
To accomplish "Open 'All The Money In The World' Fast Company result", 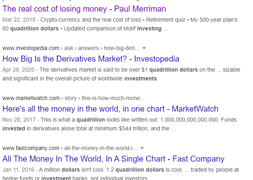I will click(113, 159).
